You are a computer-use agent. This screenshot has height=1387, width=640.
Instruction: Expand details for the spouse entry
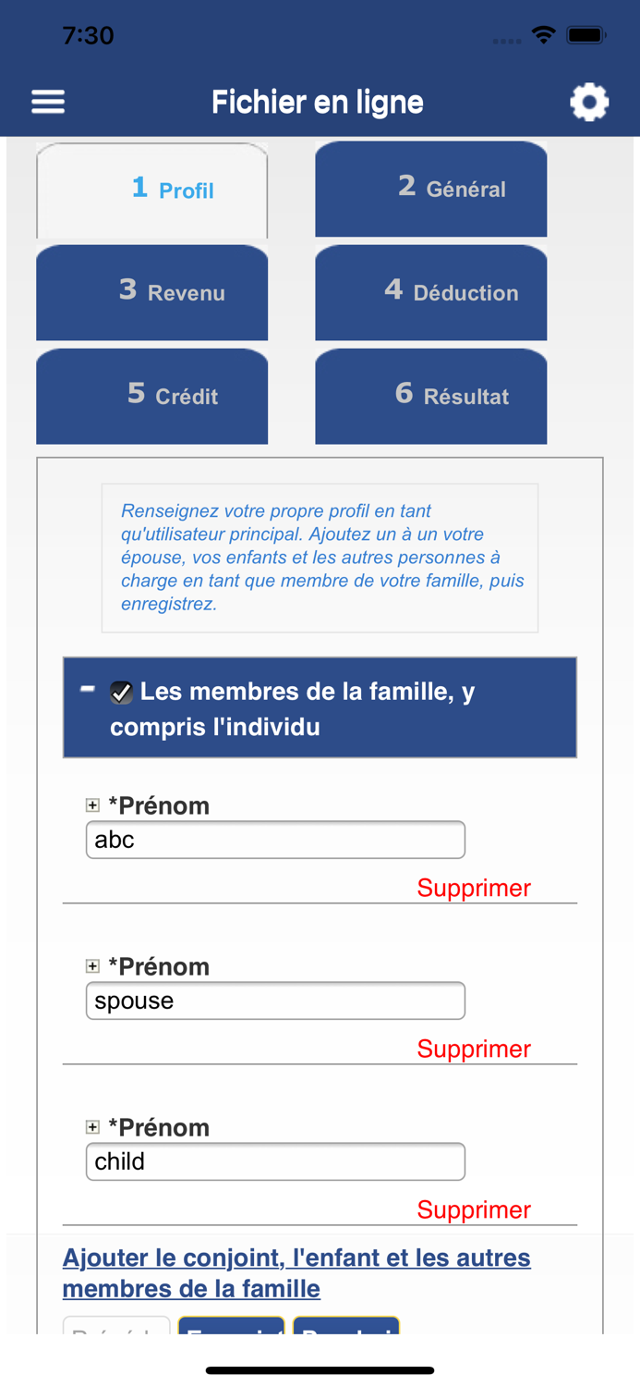(x=92, y=965)
